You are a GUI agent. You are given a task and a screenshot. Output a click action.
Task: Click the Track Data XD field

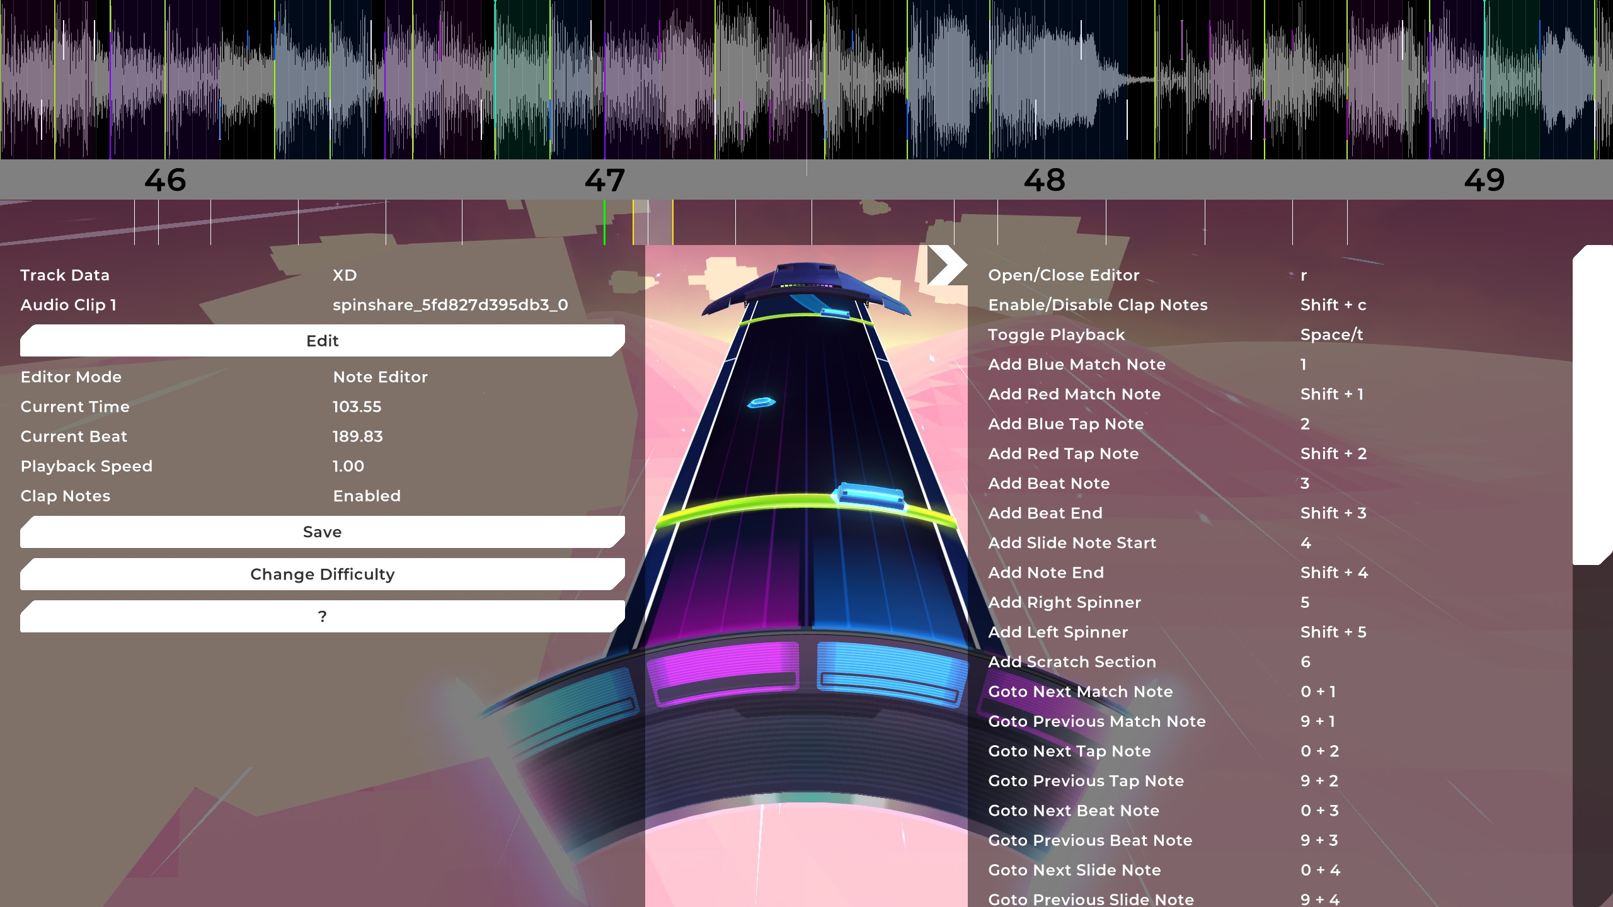[345, 276]
